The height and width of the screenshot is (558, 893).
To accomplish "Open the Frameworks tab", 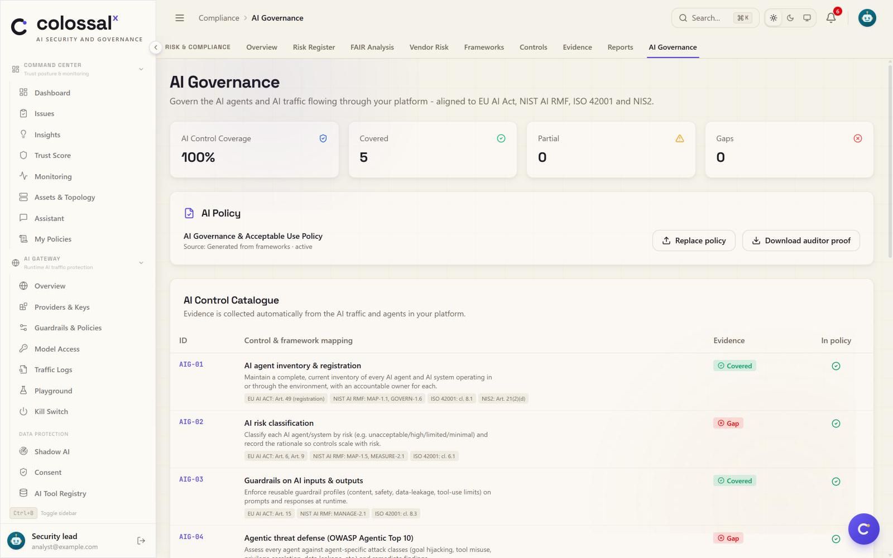I will coord(484,47).
